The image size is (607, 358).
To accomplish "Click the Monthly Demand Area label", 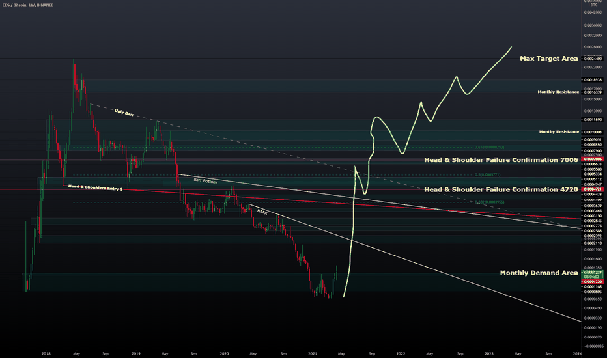I will 539,273.
